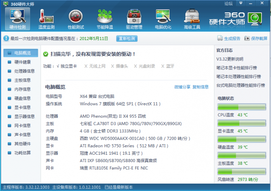Open the 硬件检测 hardware detection tool

tap(17, 19)
